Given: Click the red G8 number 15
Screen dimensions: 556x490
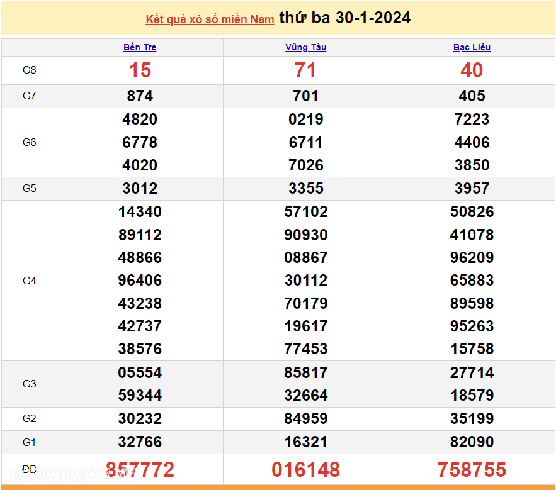Looking at the screenshot, I should coord(140,70).
